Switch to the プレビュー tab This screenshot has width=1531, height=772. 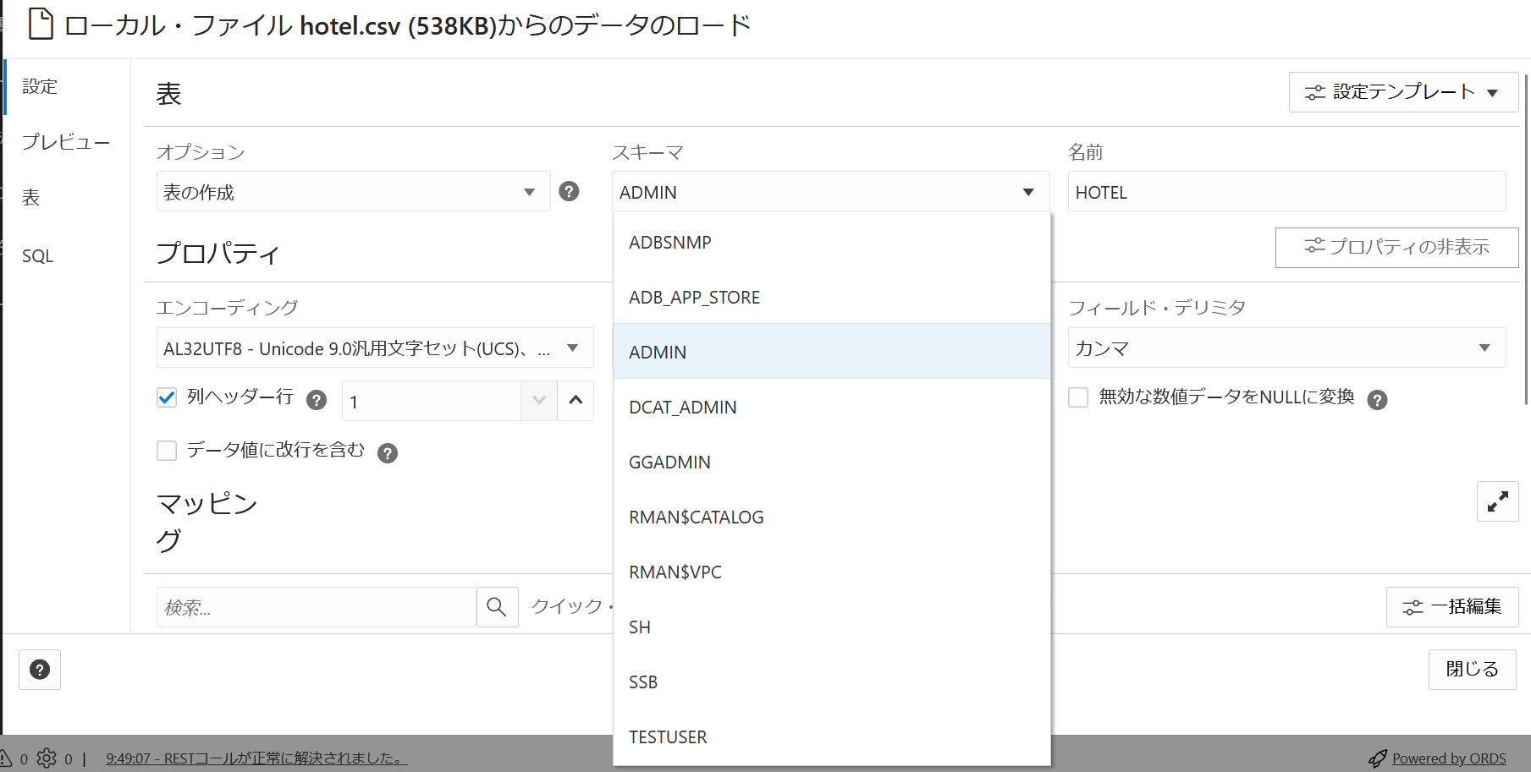tap(66, 142)
